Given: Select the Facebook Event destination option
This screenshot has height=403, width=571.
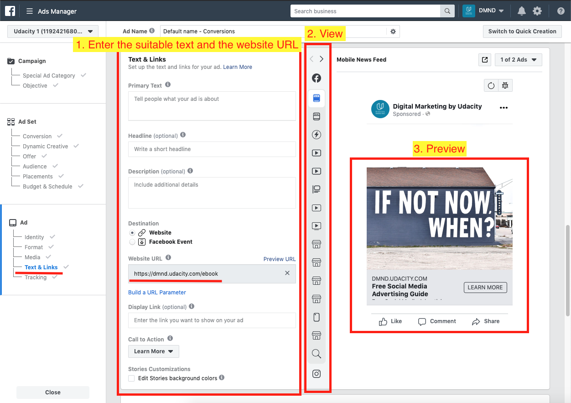Looking at the screenshot, I should [x=132, y=242].
